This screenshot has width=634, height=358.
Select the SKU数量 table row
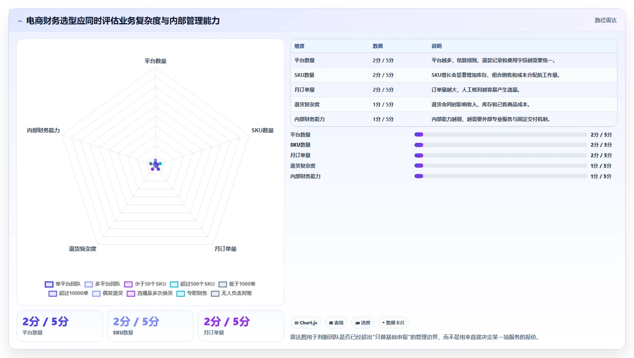pos(454,75)
